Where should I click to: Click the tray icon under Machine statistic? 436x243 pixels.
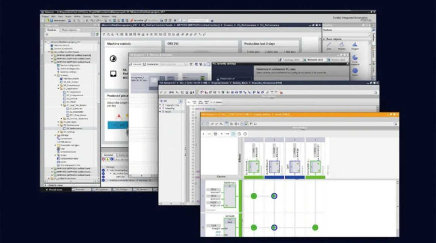[x=113, y=74]
